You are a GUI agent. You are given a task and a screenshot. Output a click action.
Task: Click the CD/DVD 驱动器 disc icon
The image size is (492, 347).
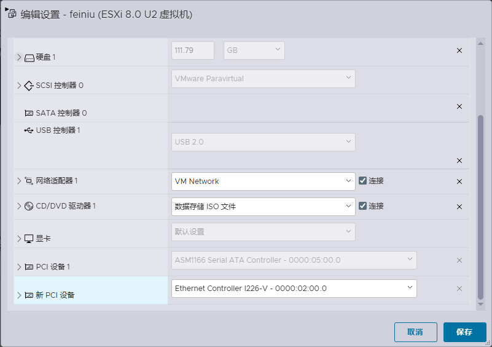point(29,206)
